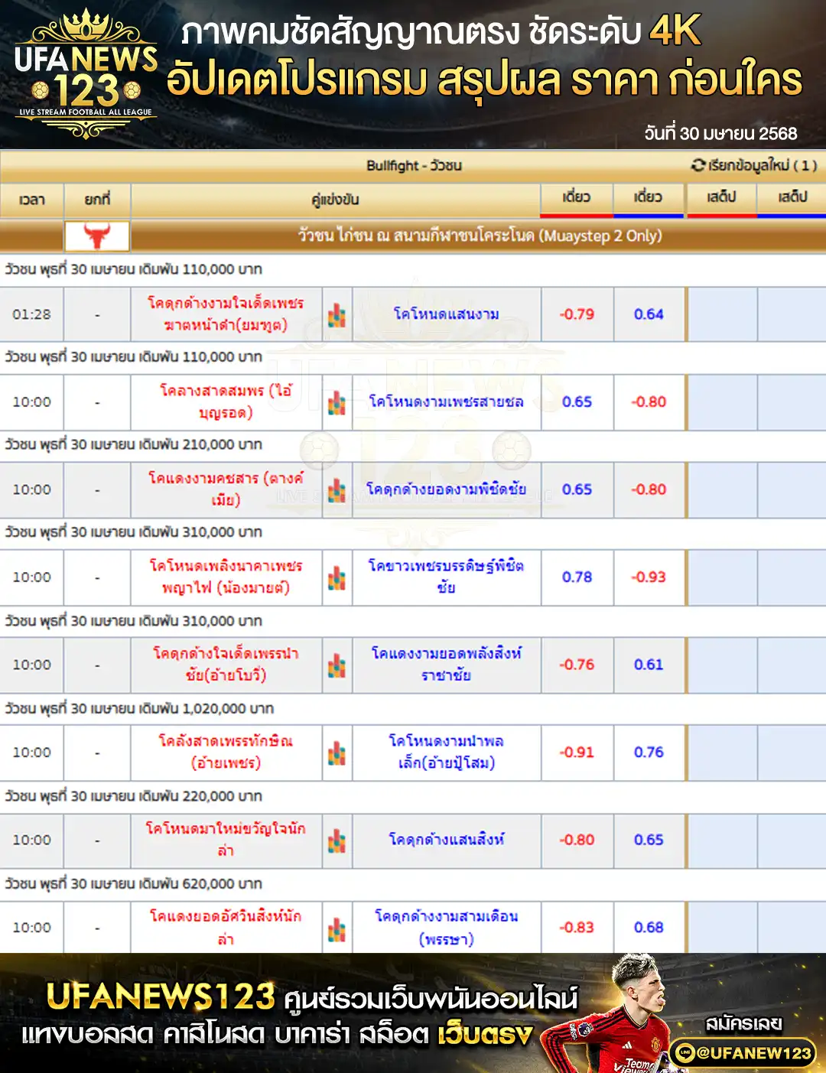Select odds -0.91

pyautogui.click(x=577, y=753)
